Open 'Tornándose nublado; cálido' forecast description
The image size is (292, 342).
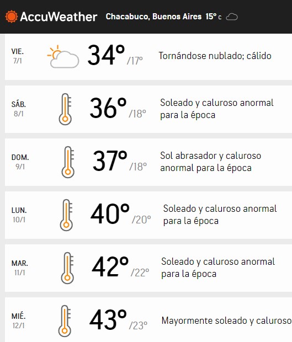tap(215, 56)
